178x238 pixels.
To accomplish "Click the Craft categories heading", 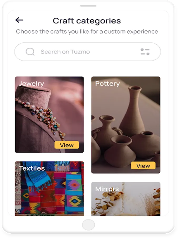I will click(x=87, y=21).
